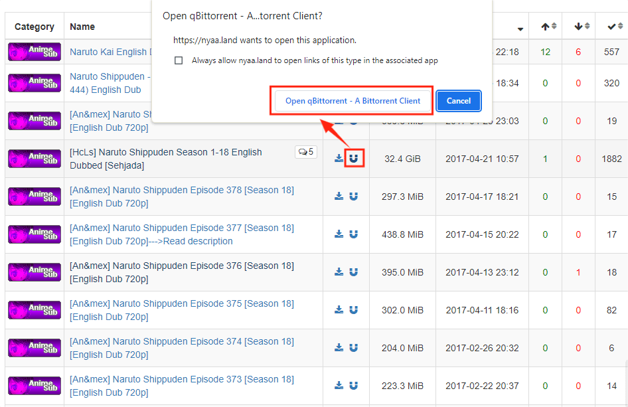Download torrent file for Episode 376
The width and height of the screenshot is (628, 407).
point(339,272)
